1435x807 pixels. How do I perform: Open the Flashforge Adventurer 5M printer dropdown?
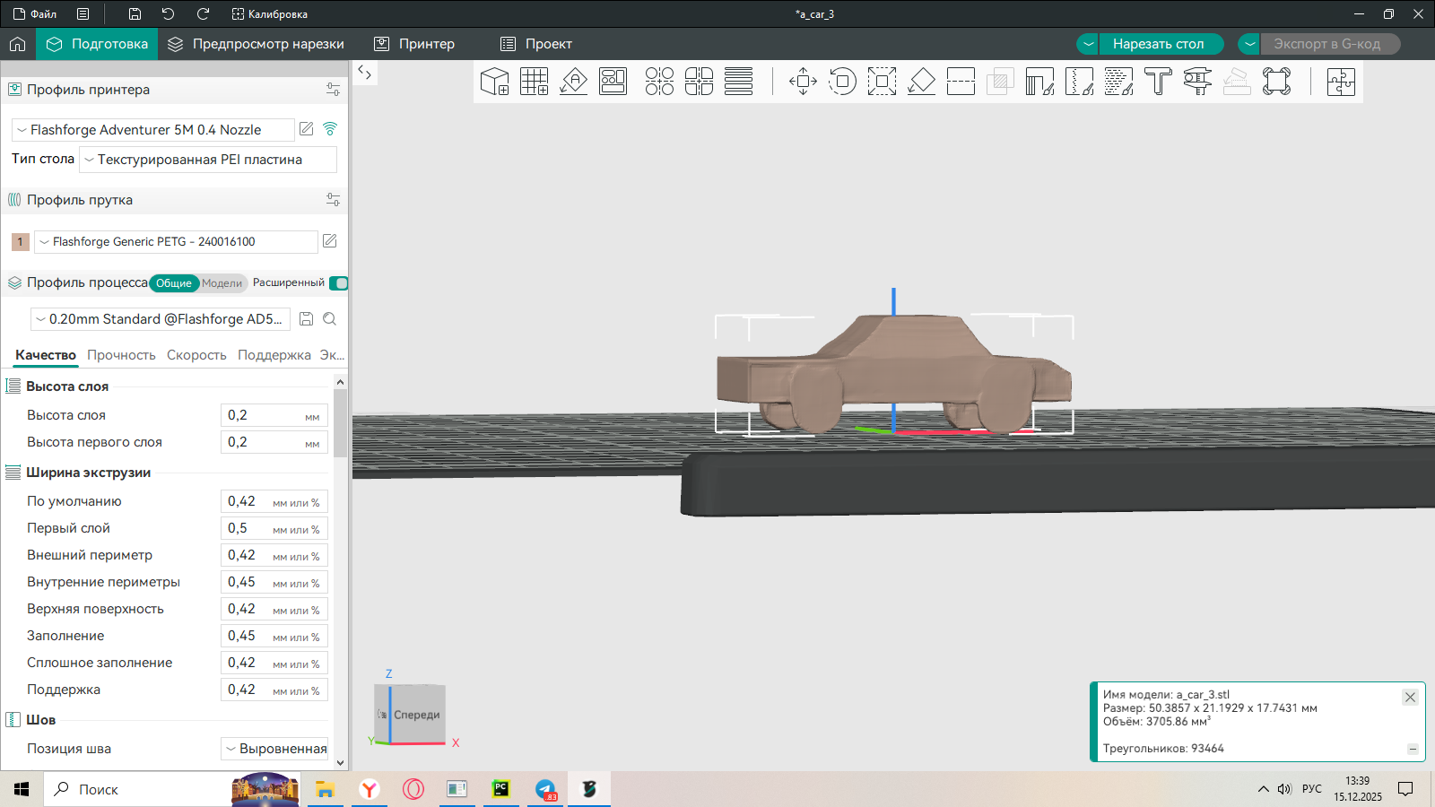coord(152,130)
